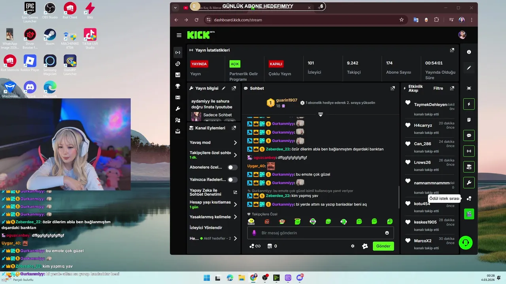Image resolution: width=506 pixels, height=284 pixels.
Task: Open the wrench settings icon in left sidebar
Action: [x=178, y=109]
